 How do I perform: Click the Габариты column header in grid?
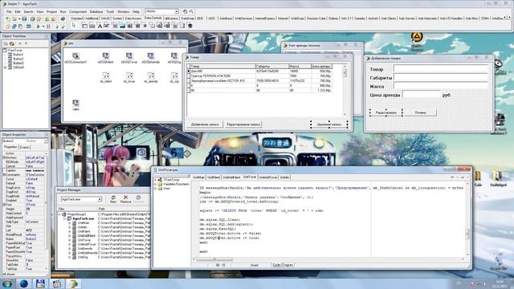271,66
